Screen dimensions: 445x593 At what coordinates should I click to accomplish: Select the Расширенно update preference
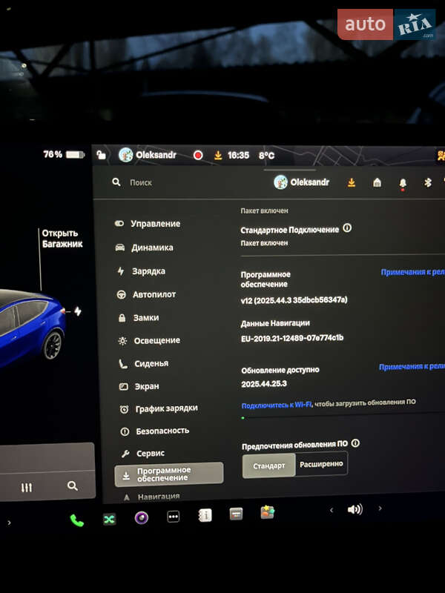point(321,464)
